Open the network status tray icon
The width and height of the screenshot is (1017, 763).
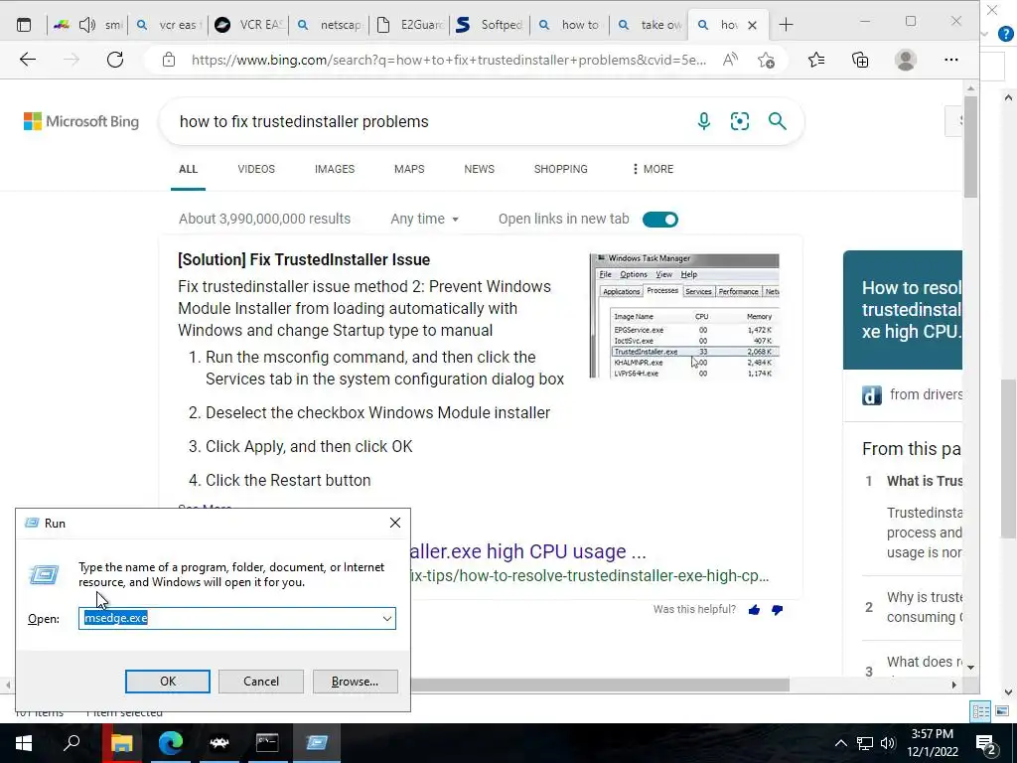point(865,743)
